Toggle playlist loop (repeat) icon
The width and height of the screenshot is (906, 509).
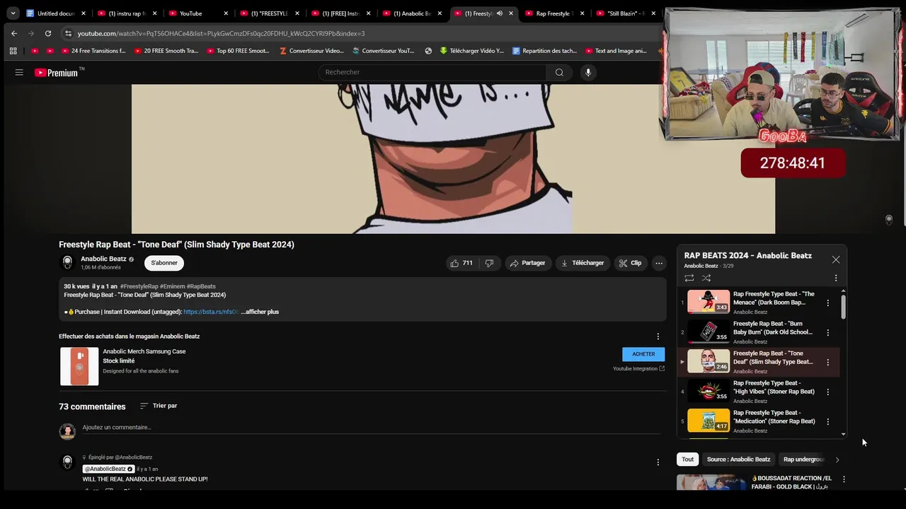[689, 278]
